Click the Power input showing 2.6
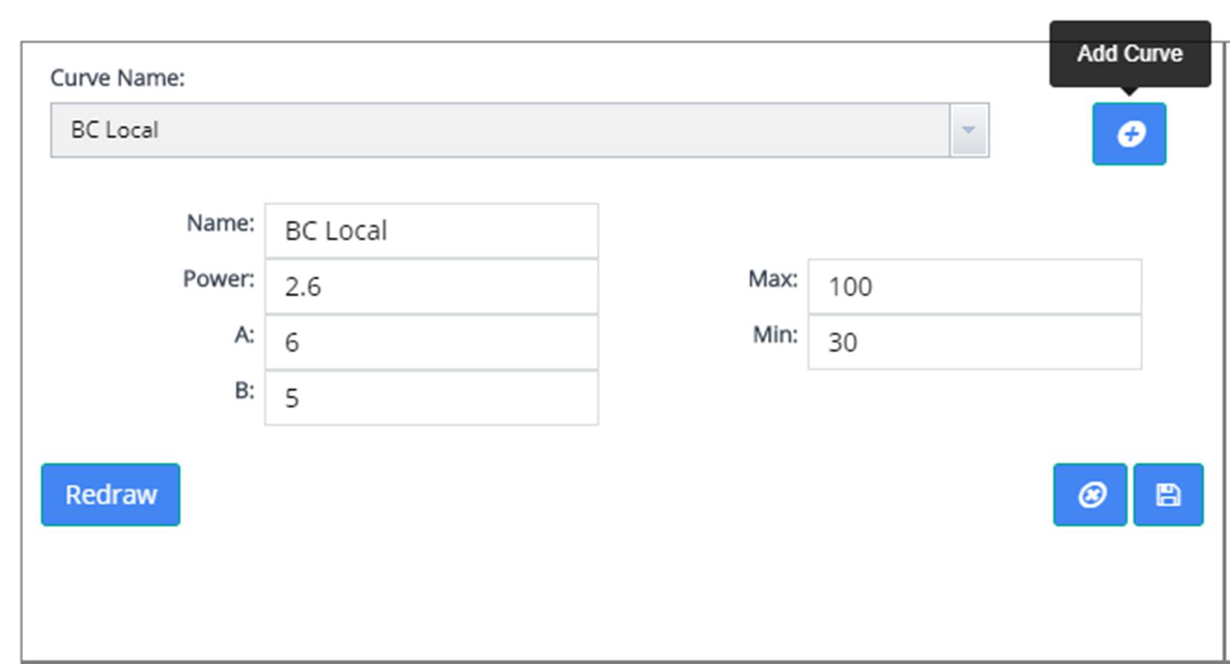 (431, 286)
